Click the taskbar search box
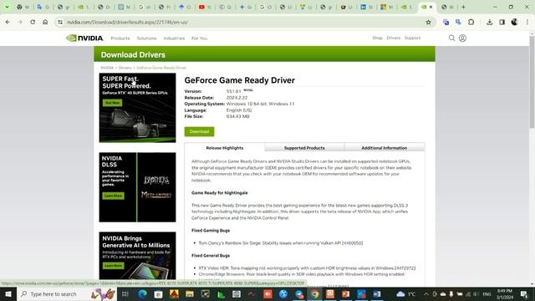The width and height of the screenshot is (535, 301). pos(67,293)
